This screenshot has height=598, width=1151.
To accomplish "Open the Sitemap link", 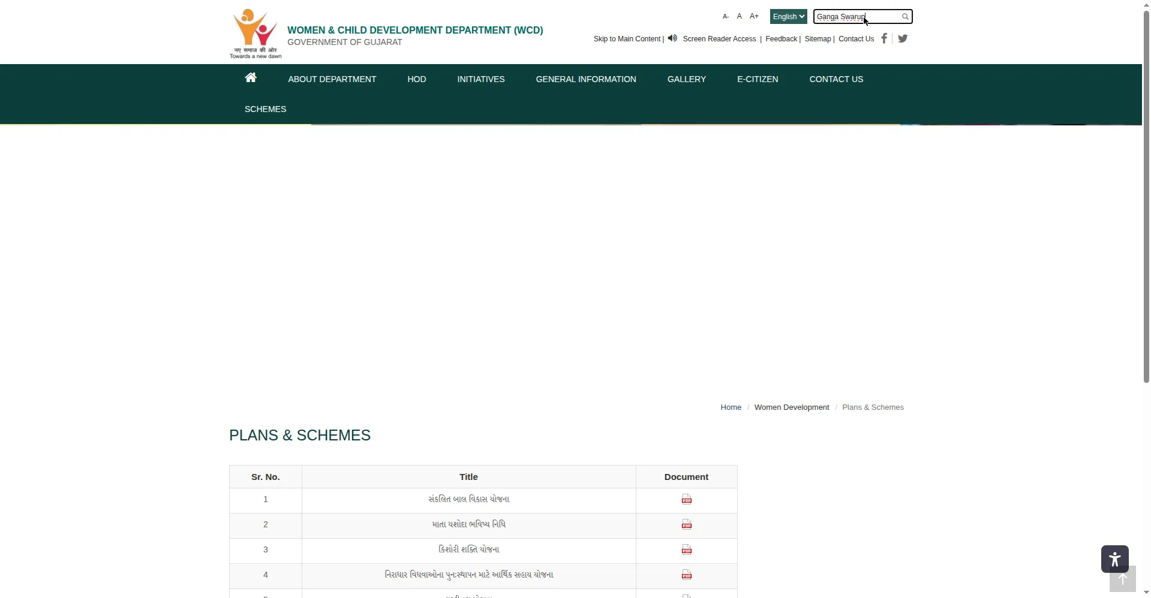I will pos(818,39).
